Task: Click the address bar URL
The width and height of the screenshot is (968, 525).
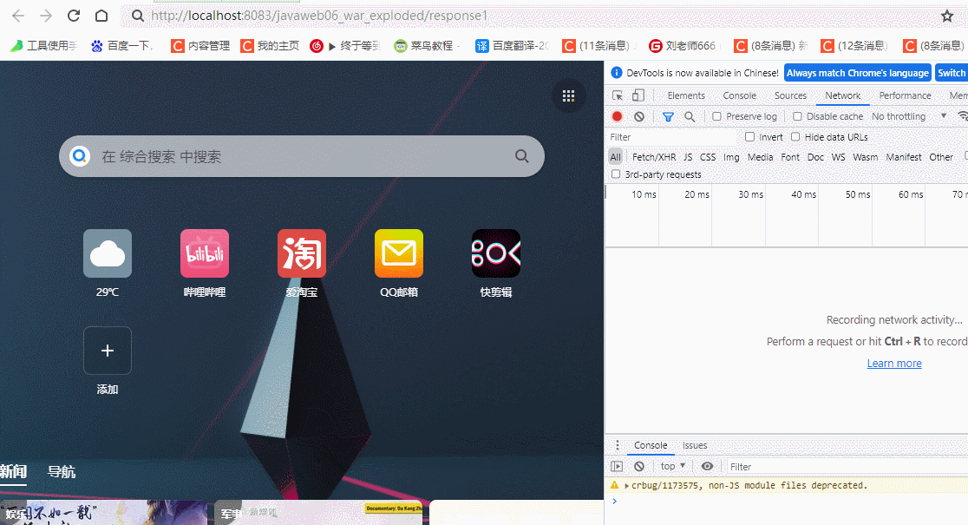Action: point(319,16)
